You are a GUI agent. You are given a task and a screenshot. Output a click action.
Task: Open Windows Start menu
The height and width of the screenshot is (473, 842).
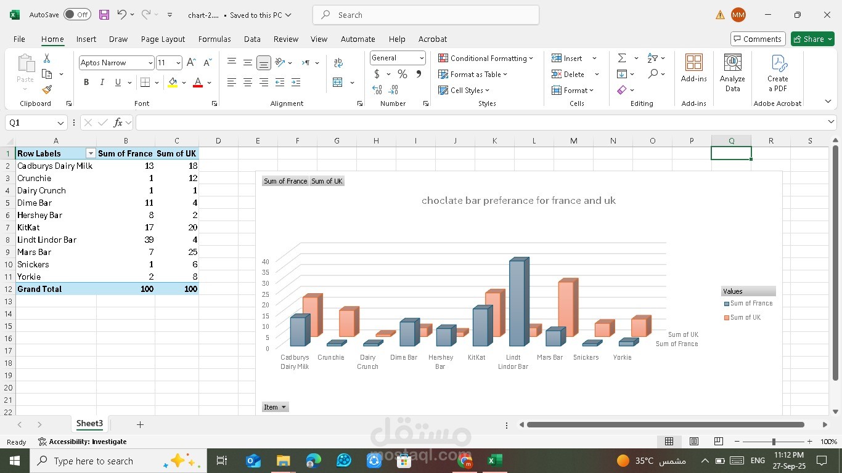[14, 461]
